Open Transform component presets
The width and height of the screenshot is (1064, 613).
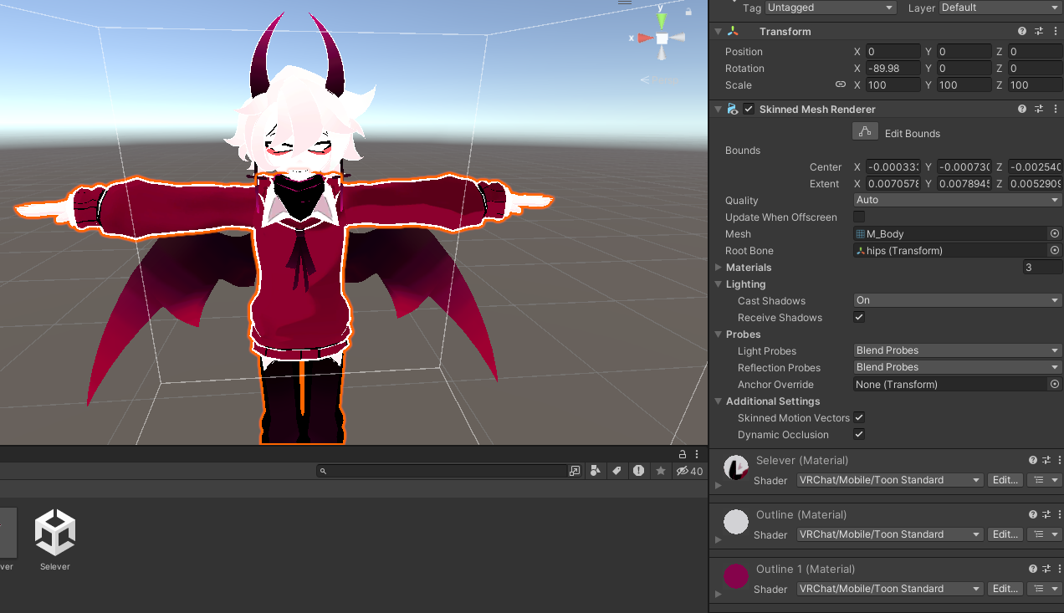coord(1039,31)
